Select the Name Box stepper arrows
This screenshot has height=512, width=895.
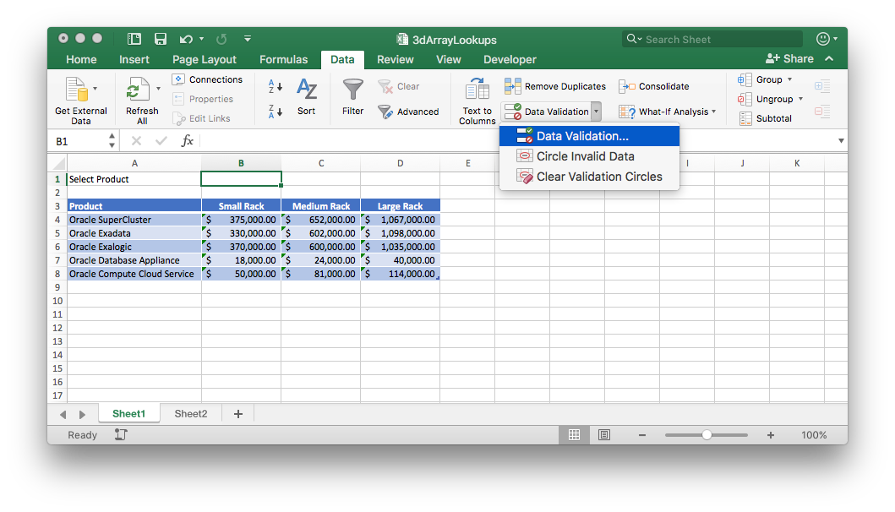(x=112, y=141)
